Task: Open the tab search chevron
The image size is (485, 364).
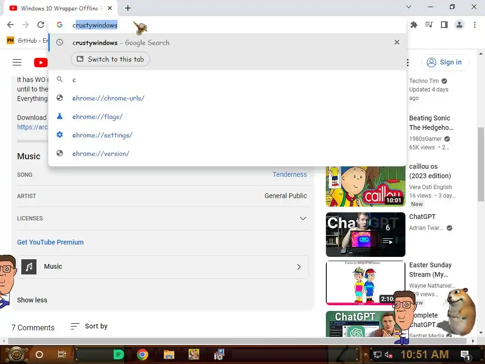Action: tap(409, 7)
